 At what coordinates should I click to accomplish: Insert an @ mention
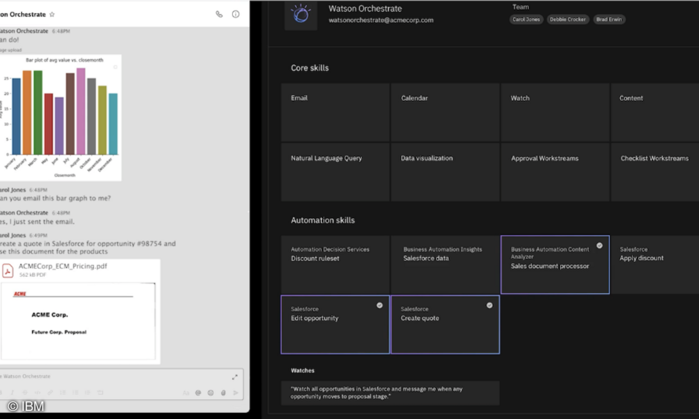[198, 393]
